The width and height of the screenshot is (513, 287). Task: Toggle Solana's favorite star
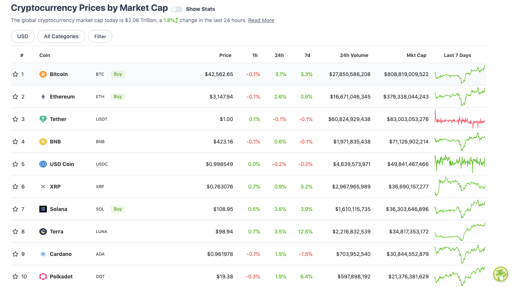(x=15, y=209)
